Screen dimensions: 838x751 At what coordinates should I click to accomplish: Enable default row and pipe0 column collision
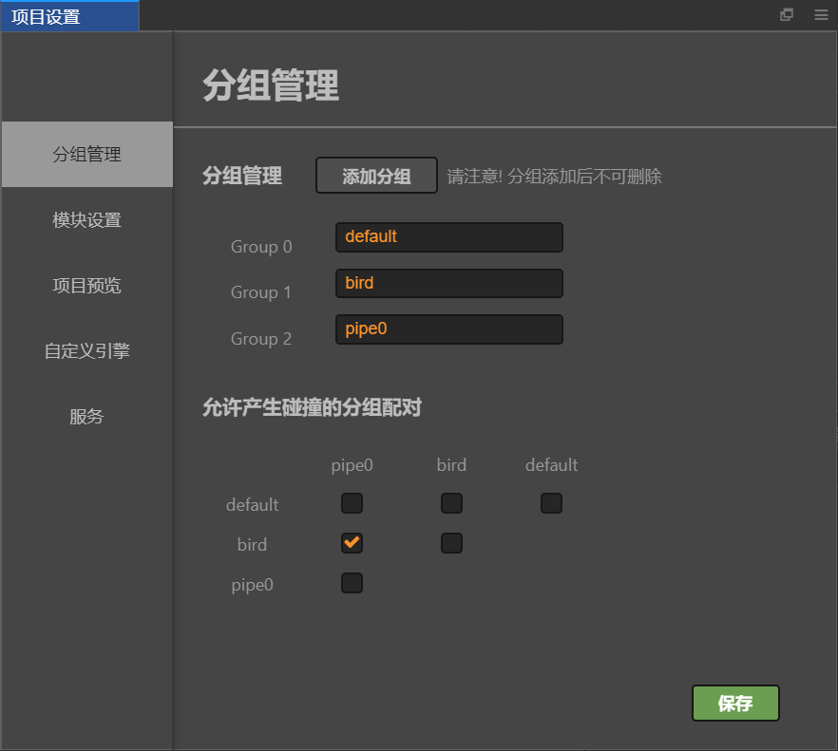(352, 503)
